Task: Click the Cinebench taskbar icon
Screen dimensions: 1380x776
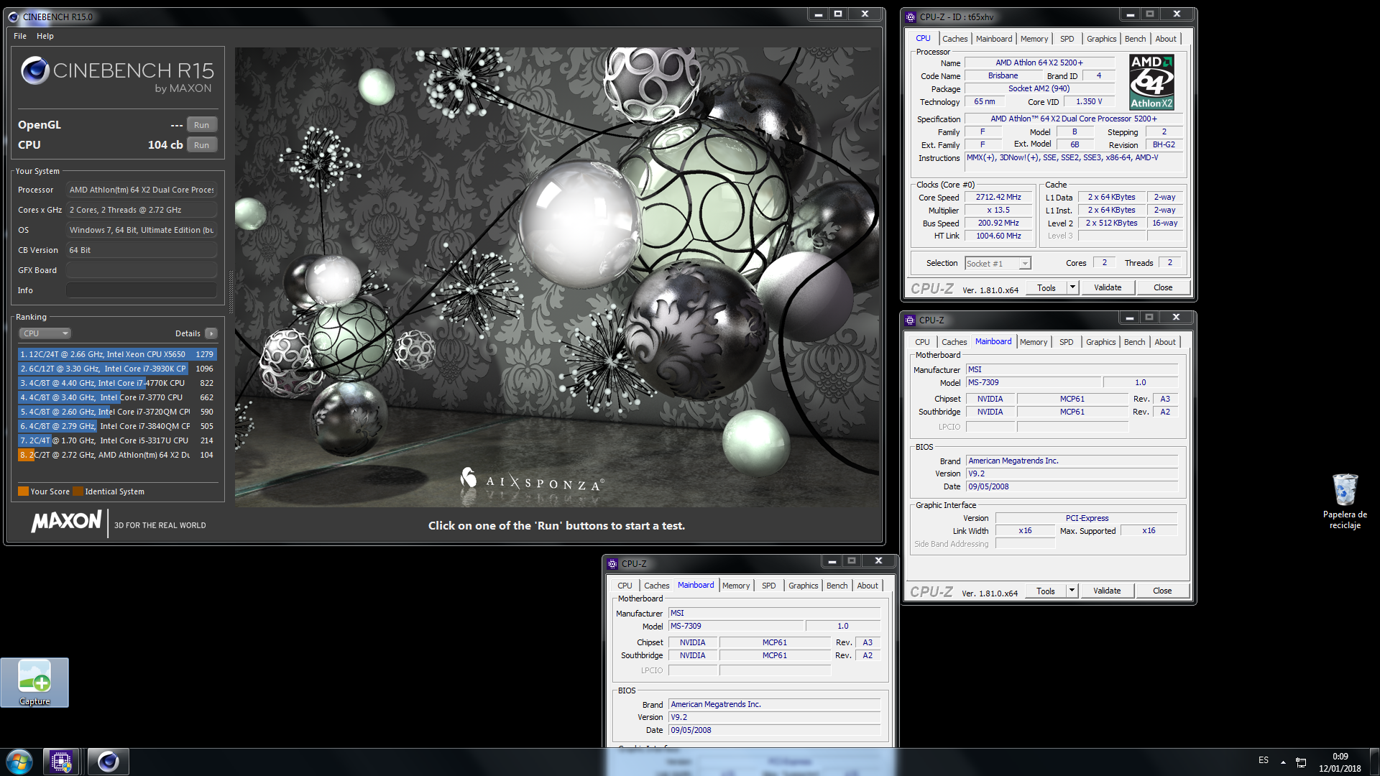Action: pos(109,761)
